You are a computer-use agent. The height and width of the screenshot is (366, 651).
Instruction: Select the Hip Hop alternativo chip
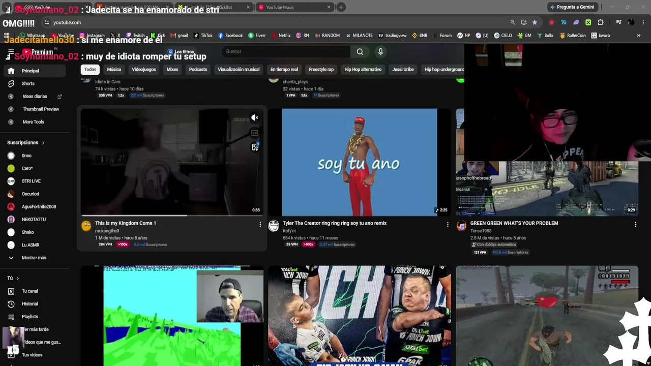(x=363, y=70)
